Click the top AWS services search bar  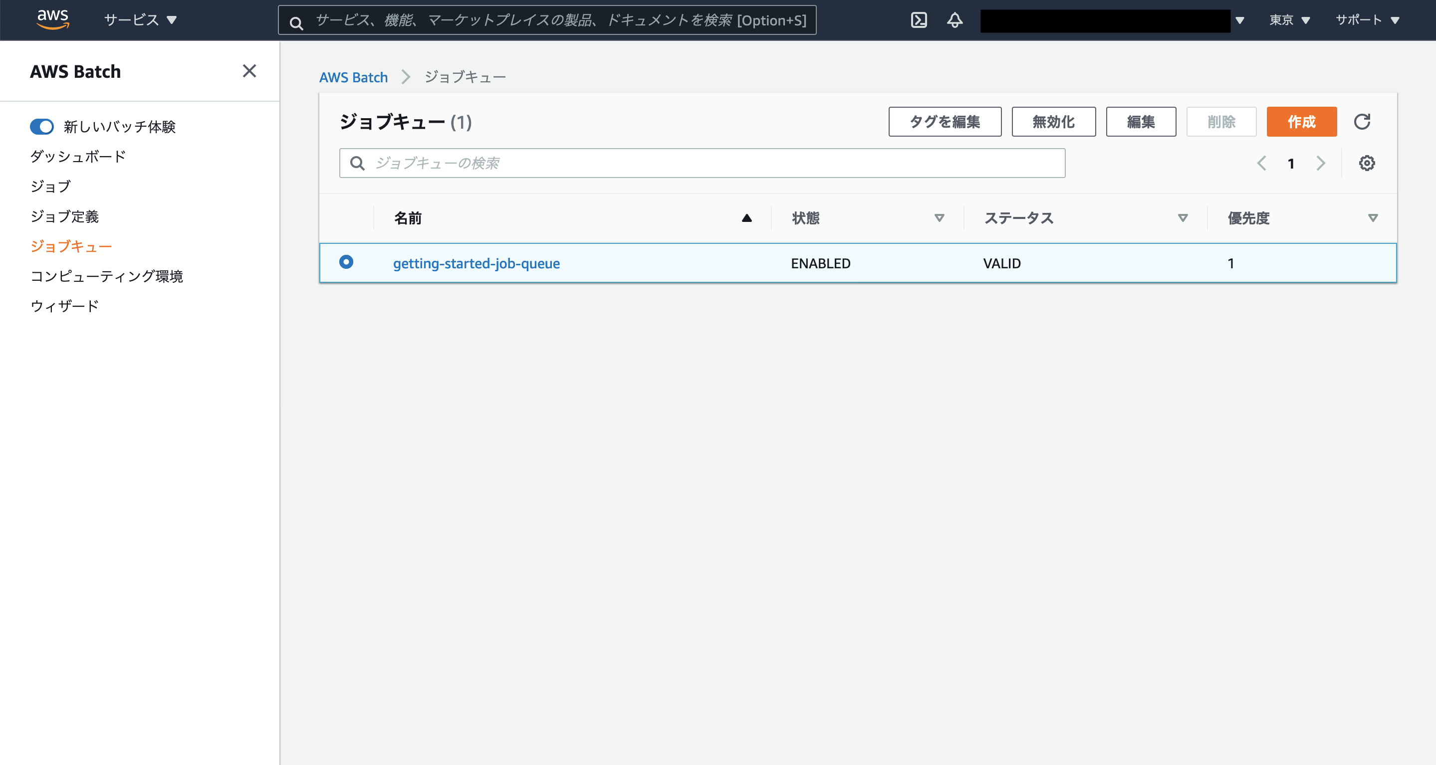point(547,20)
